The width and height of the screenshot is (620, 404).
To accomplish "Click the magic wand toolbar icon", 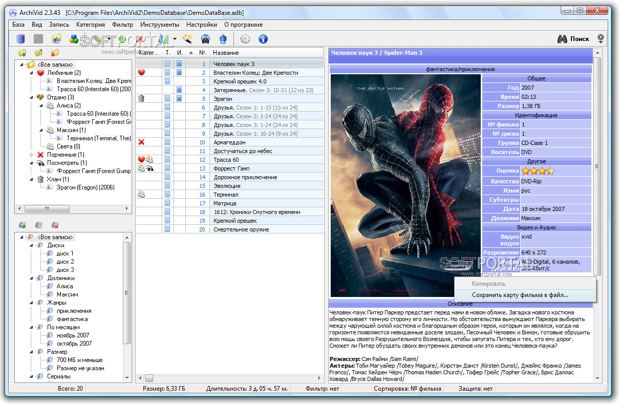I will pos(188,39).
